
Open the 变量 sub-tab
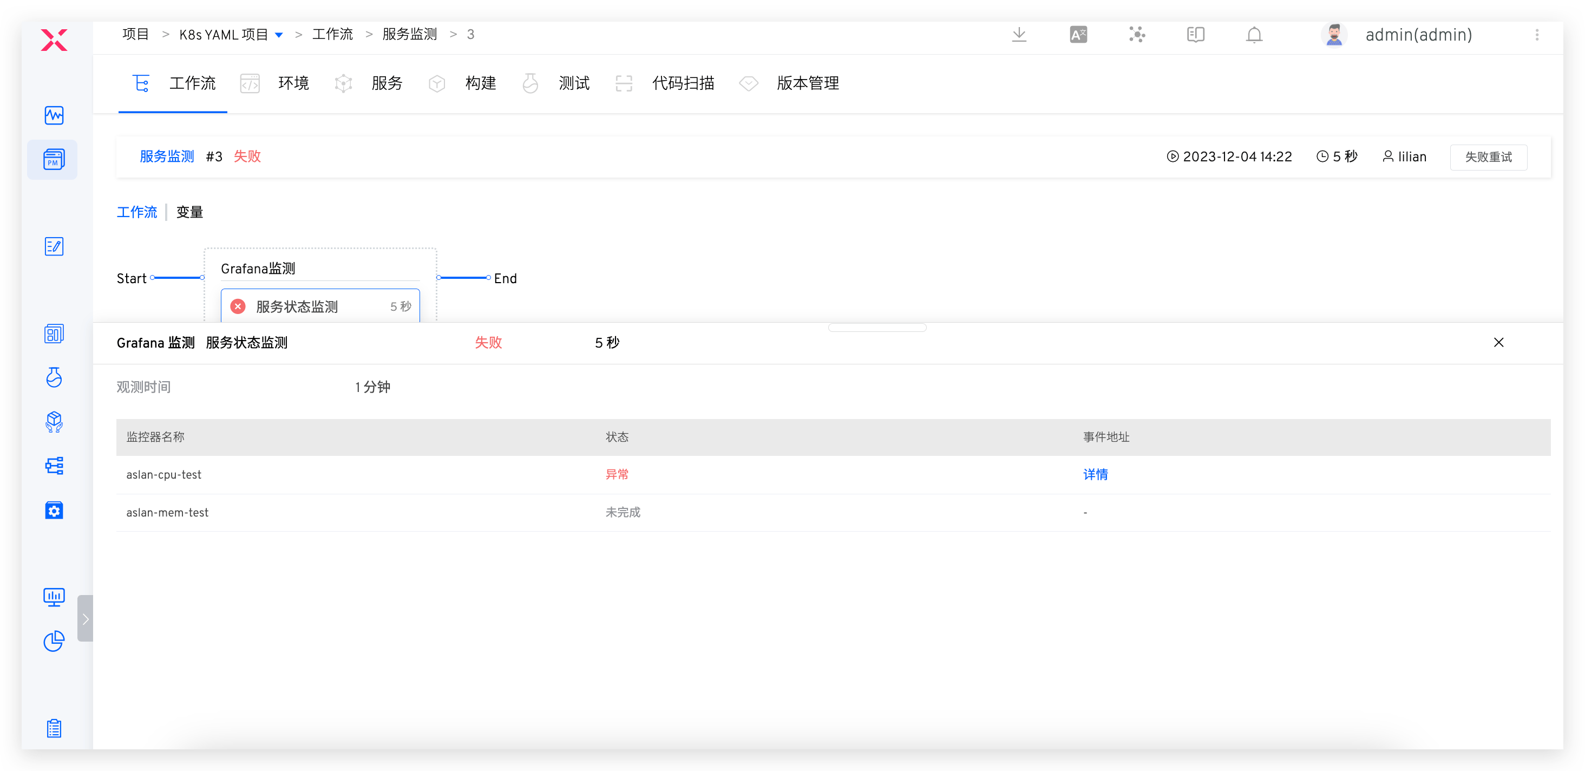(189, 212)
